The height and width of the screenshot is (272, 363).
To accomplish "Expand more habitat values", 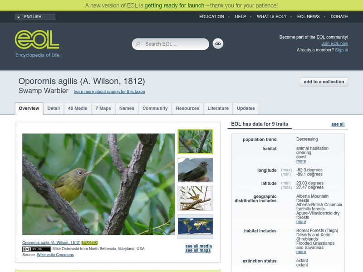I will click(x=301, y=161).
